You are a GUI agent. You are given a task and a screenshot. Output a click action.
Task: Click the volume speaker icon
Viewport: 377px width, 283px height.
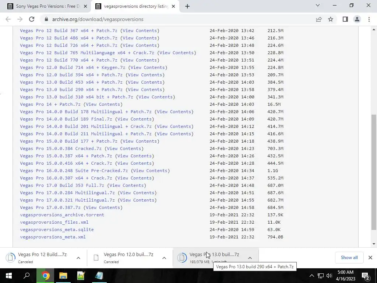pyautogui.click(x=329, y=276)
